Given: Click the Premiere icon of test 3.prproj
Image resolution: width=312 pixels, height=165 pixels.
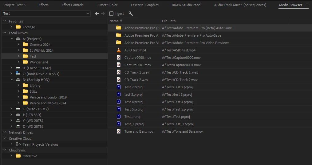Looking at the screenshot, I should coord(119,95).
